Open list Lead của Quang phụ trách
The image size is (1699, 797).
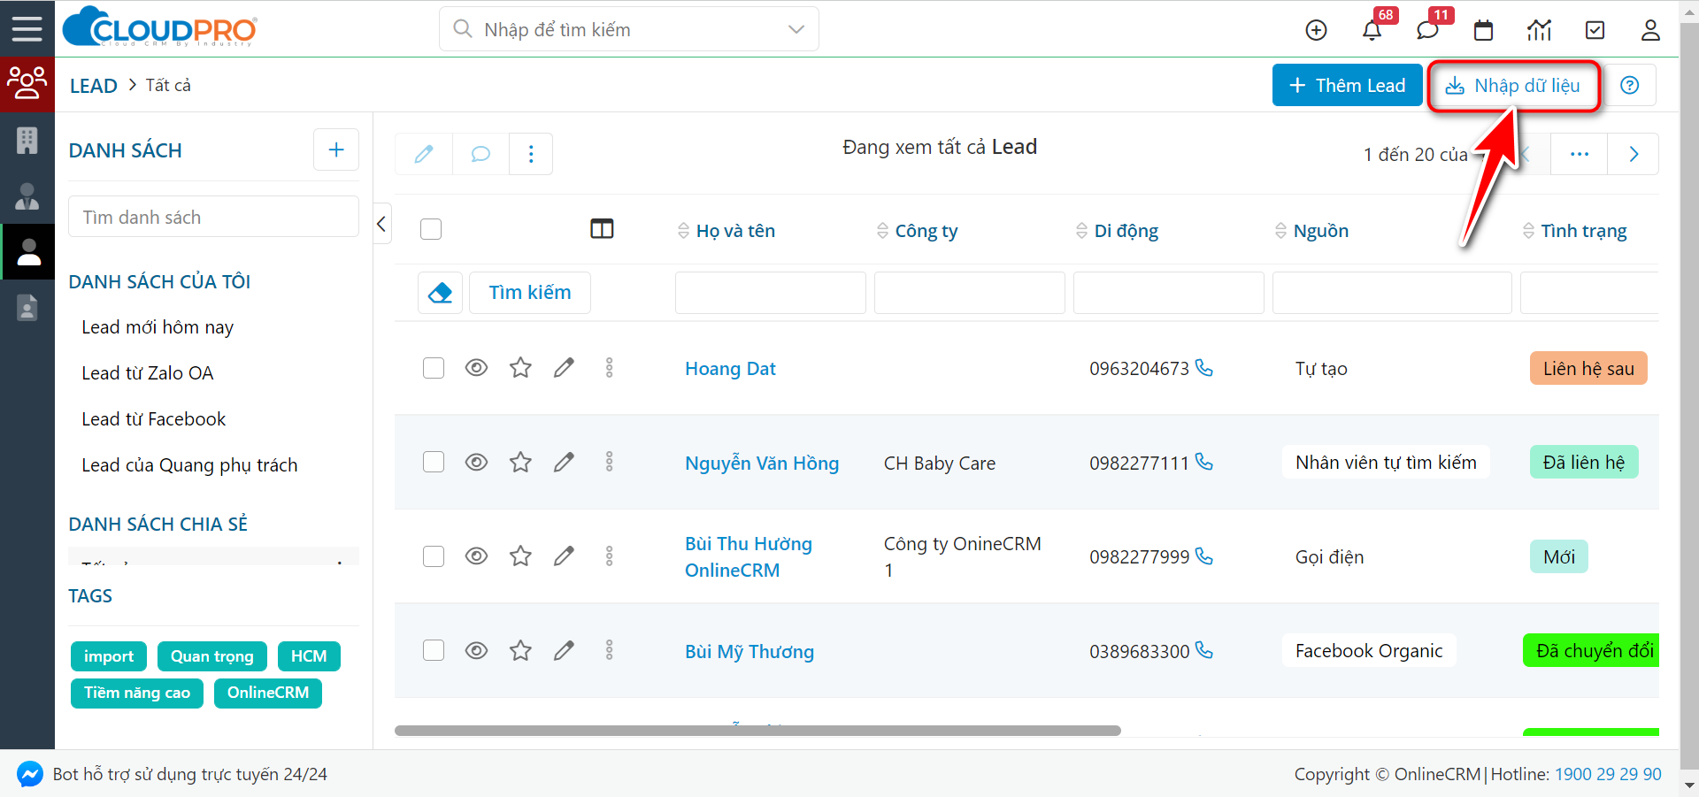189,465
